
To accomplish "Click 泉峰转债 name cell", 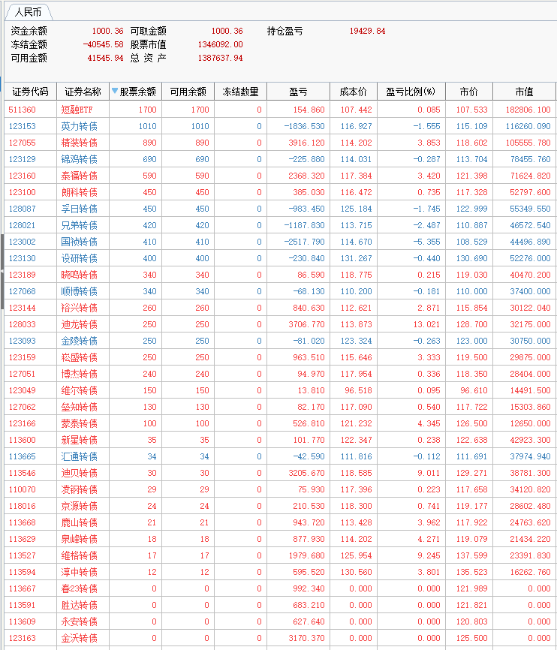I will [x=80, y=539].
